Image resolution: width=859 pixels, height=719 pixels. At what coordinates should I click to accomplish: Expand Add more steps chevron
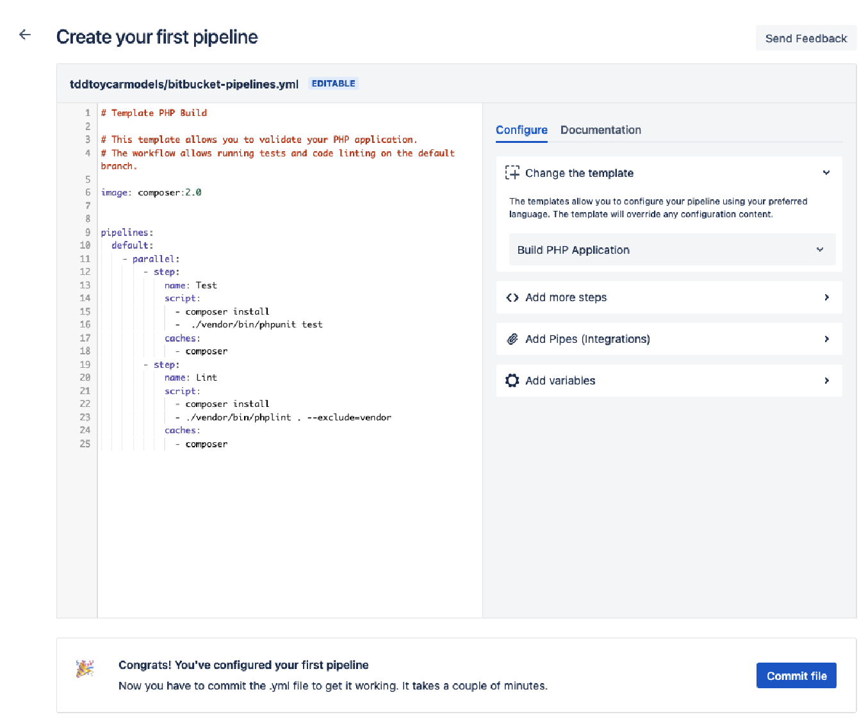827,297
